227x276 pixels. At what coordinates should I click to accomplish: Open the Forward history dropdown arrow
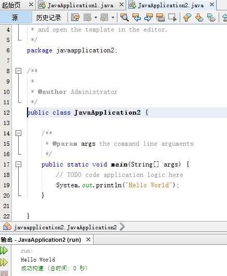[113, 18]
